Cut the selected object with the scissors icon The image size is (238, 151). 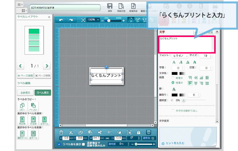pyautogui.click(x=71, y=132)
